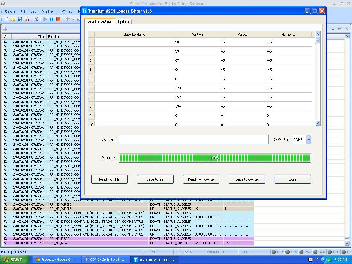Expand the table view dropdown arrow in toolbar
The image size is (352, 264).
click(x=73, y=19)
